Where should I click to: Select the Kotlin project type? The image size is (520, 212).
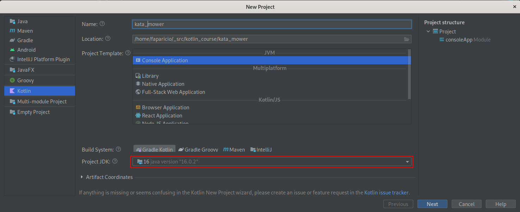pyautogui.click(x=39, y=91)
